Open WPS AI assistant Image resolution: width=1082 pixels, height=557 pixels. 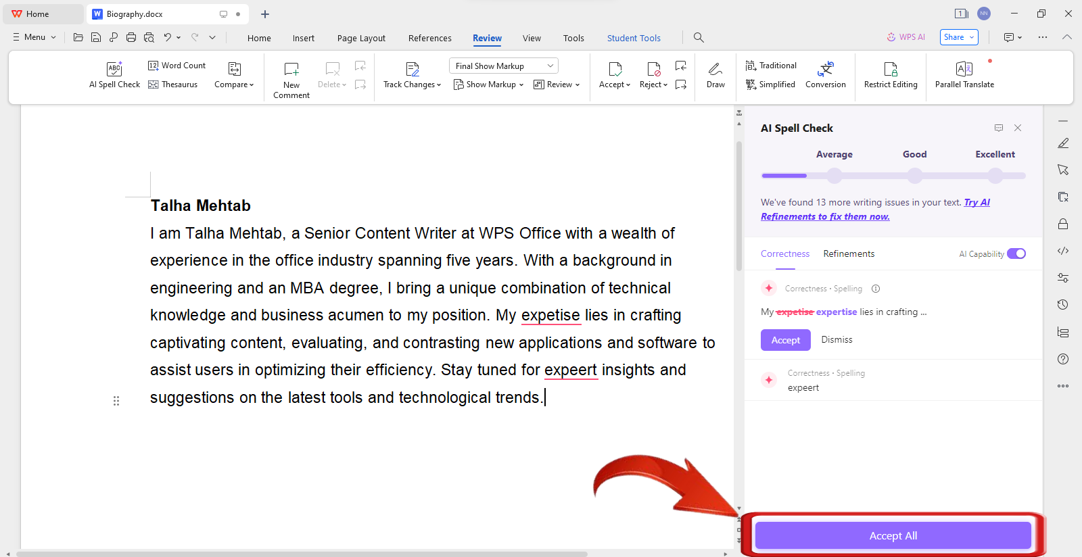coord(905,37)
